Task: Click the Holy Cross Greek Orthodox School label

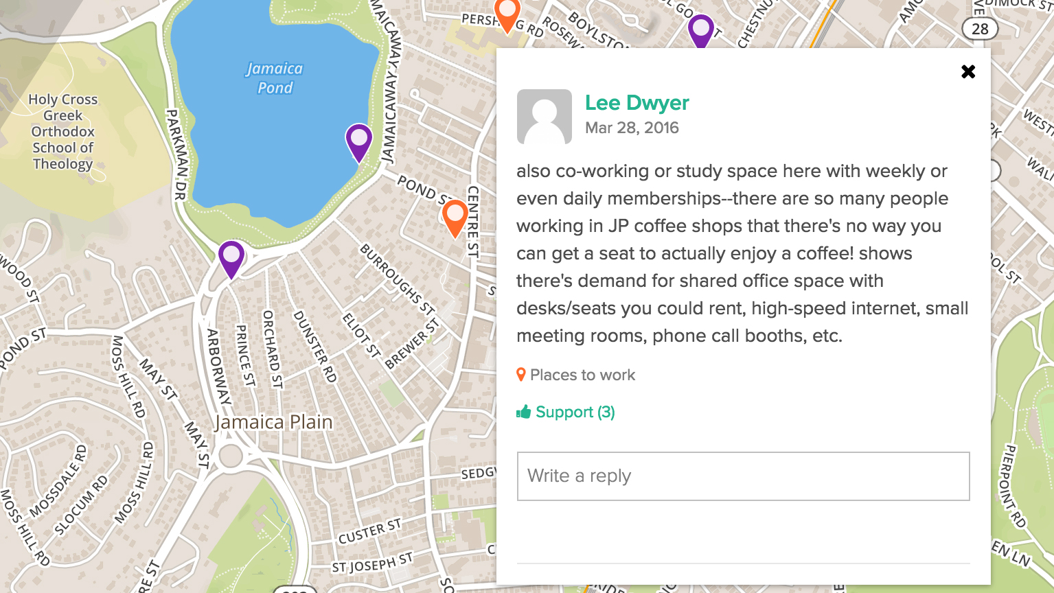Action: pyautogui.click(x=62, y=132)
